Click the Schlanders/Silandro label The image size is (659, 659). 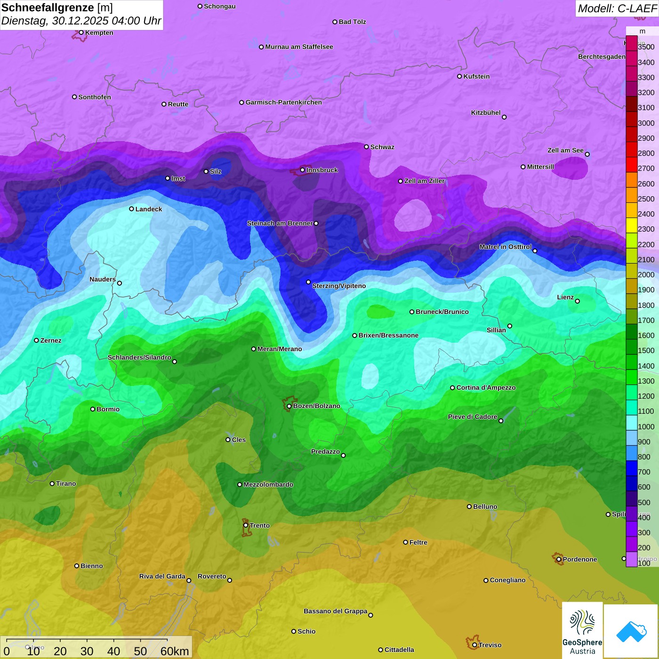click(x=139, y=357)
